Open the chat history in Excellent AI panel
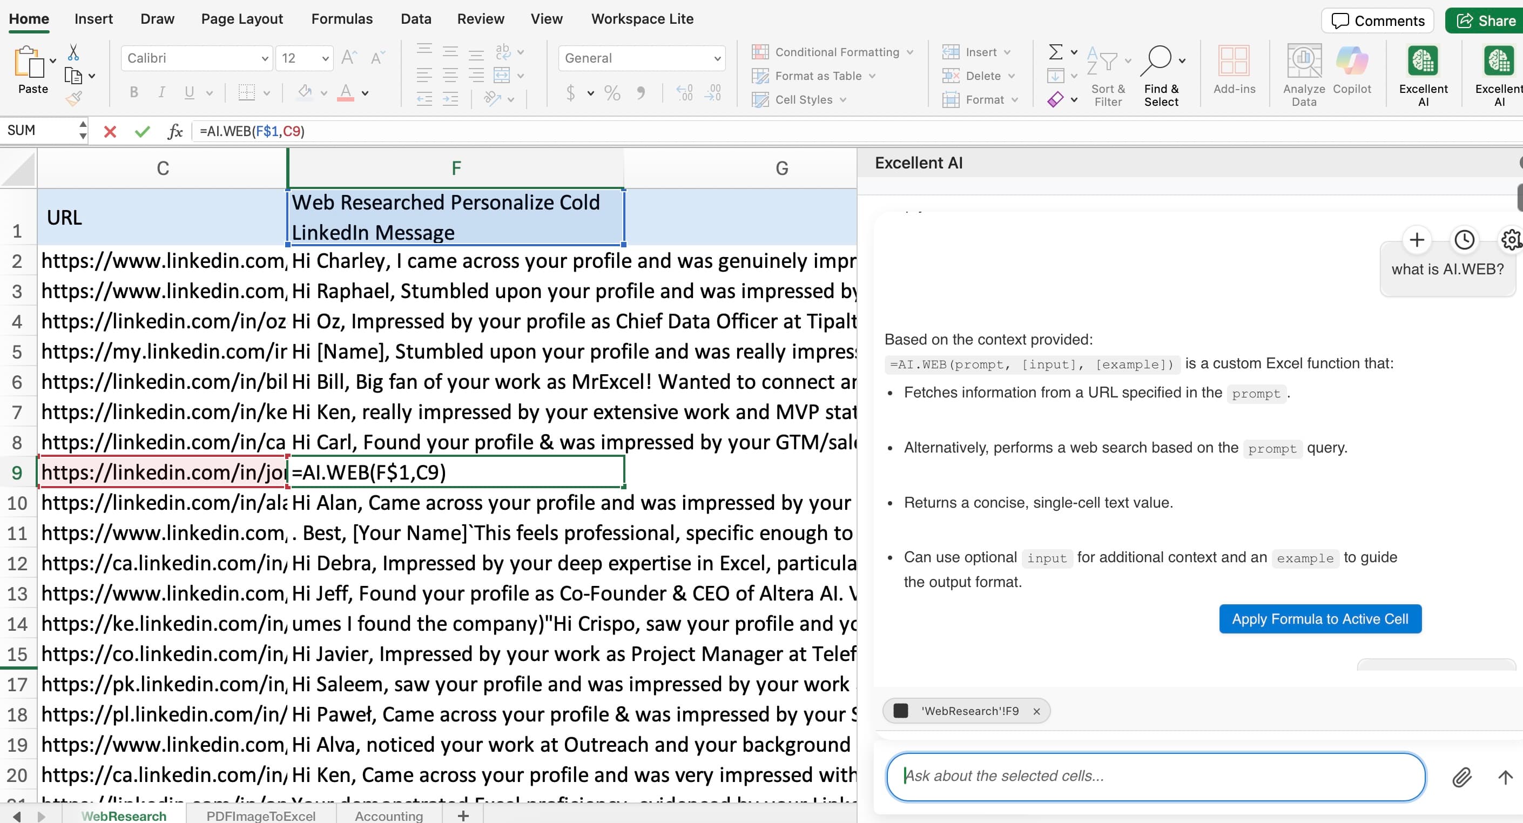Image resolution: width=1523 pixels, height=823 pixels. 1464,239
